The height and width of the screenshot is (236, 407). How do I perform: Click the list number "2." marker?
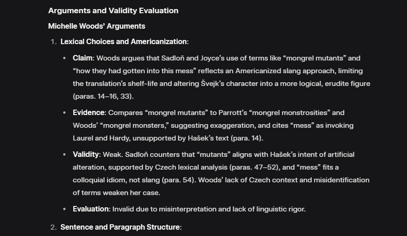point(53,227)
